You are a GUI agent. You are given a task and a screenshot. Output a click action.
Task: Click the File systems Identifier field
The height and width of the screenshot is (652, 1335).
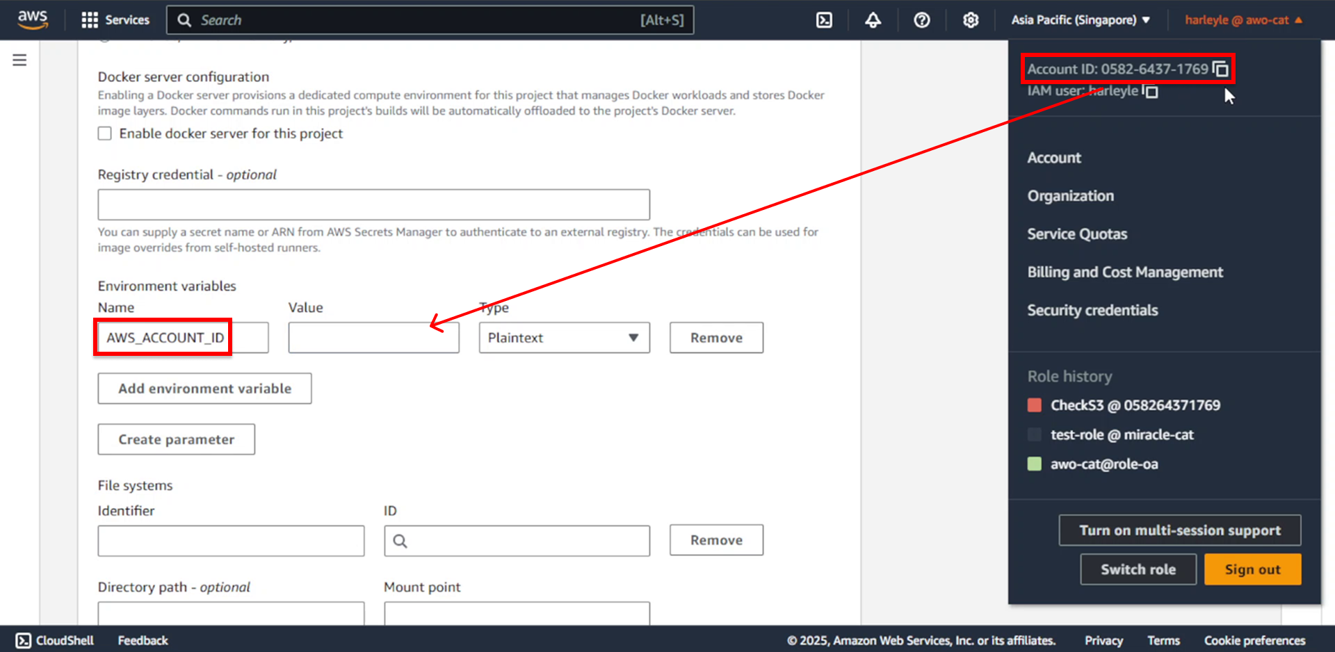(x=231, y=541)
